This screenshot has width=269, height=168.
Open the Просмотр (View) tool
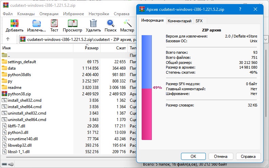click(x=73, y=23)
